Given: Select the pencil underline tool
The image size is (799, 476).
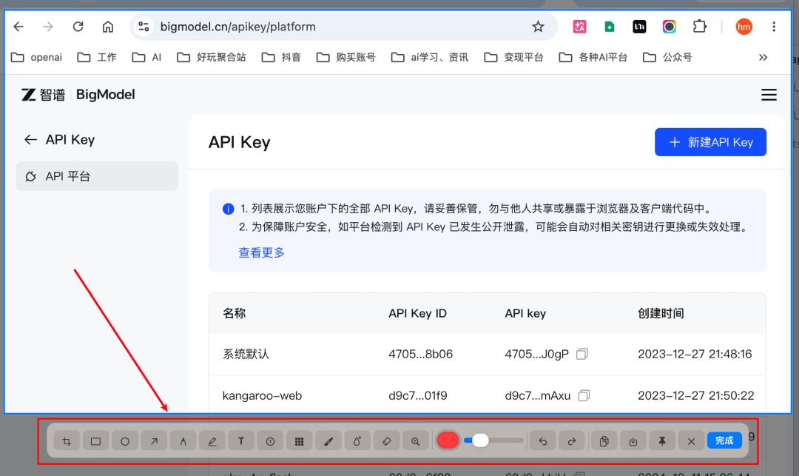Looking at the screenshot, I should tap(212, 441).
